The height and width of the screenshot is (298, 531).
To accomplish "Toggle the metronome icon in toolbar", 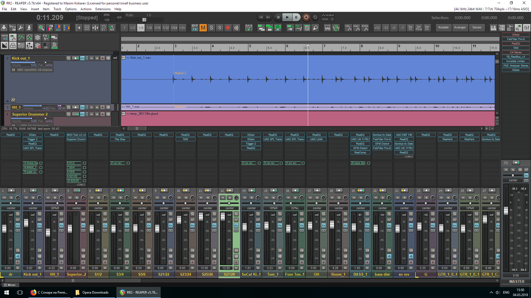I will click(x=111, y=28).
